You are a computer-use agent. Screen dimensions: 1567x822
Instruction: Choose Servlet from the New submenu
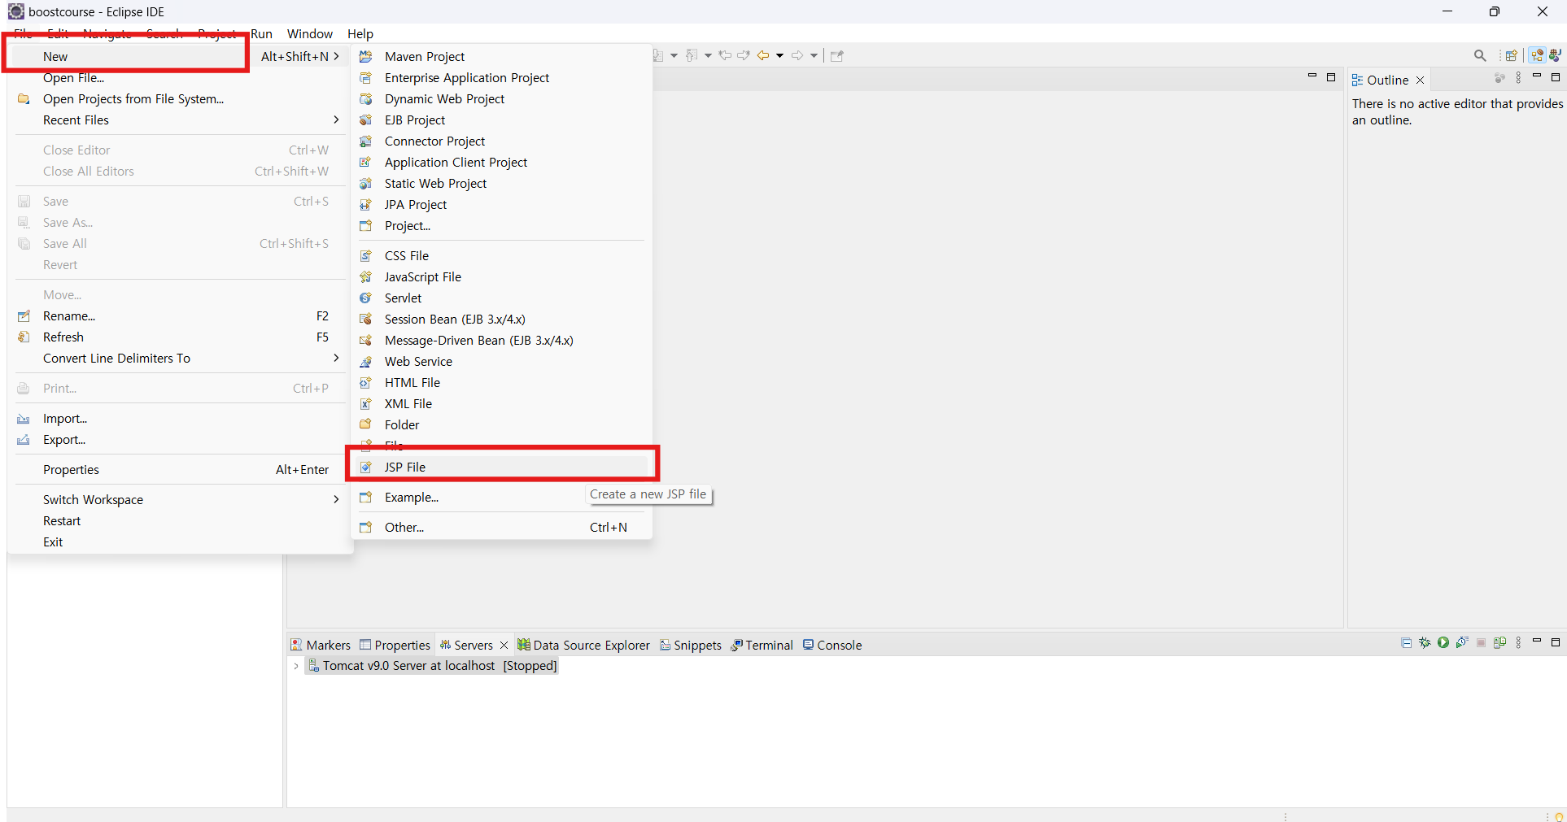click(501, 298)
